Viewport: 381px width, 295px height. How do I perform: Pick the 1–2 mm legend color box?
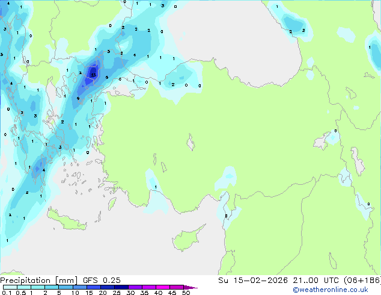[38, 287]
